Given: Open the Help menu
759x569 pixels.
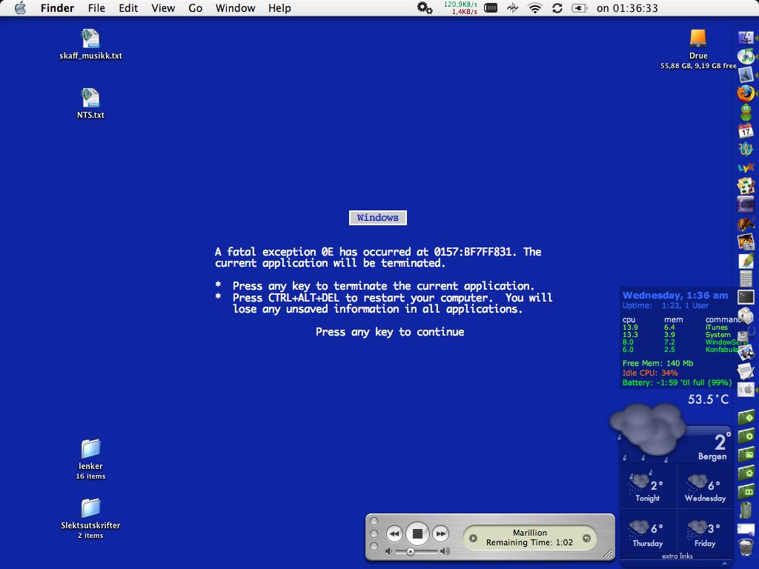Looking at the screenshot, I should tap(279, 8).
